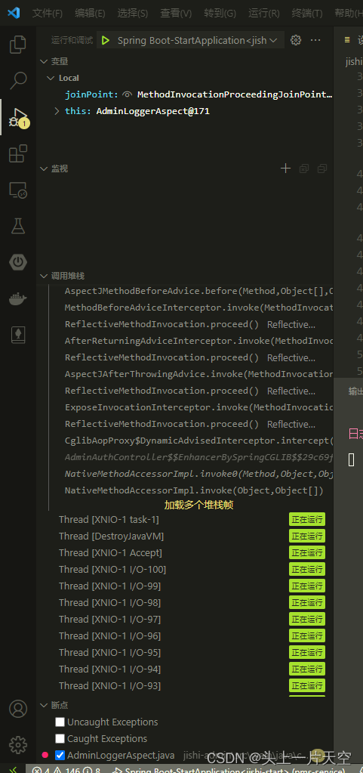Open the debug view more actions ellipsis
This screenshot has width=363, height=773.
(x=315, y=40)
